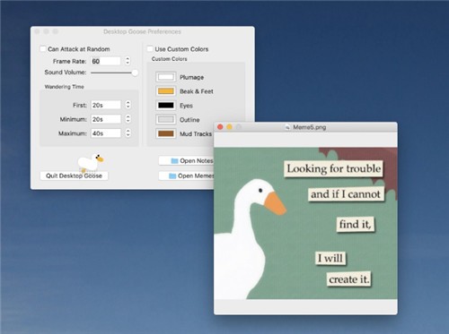Minimize the Meme5.png window
Screen dimensions: 449x334
point(230,127)
